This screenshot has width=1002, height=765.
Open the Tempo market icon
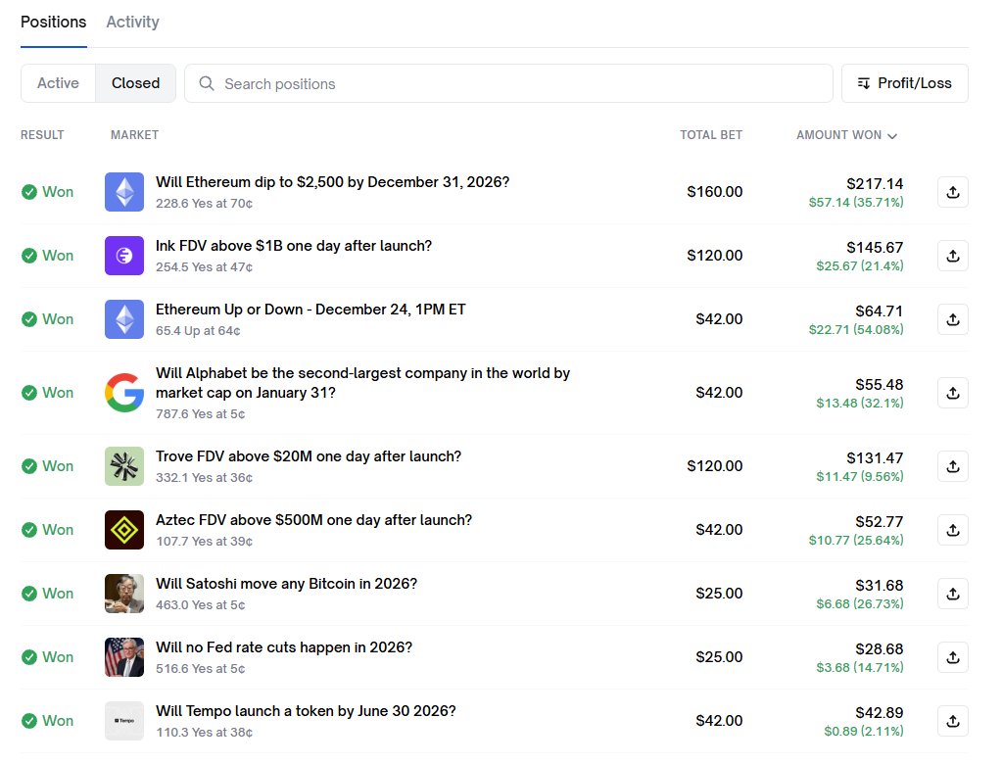[x=124, y=721]
